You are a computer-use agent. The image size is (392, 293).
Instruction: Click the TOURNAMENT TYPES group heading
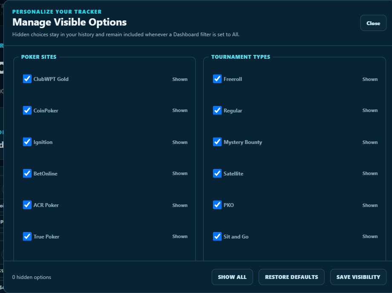pyautogui.click(x=240, y=57)
